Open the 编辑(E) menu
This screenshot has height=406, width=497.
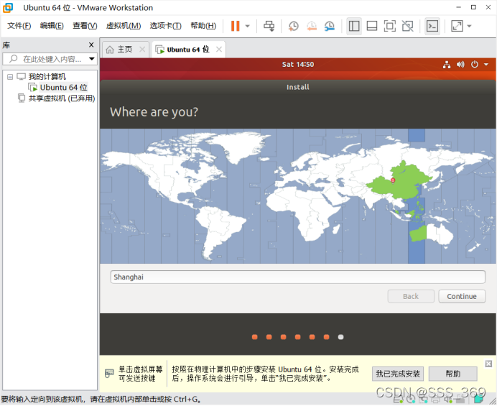[52, 26]
